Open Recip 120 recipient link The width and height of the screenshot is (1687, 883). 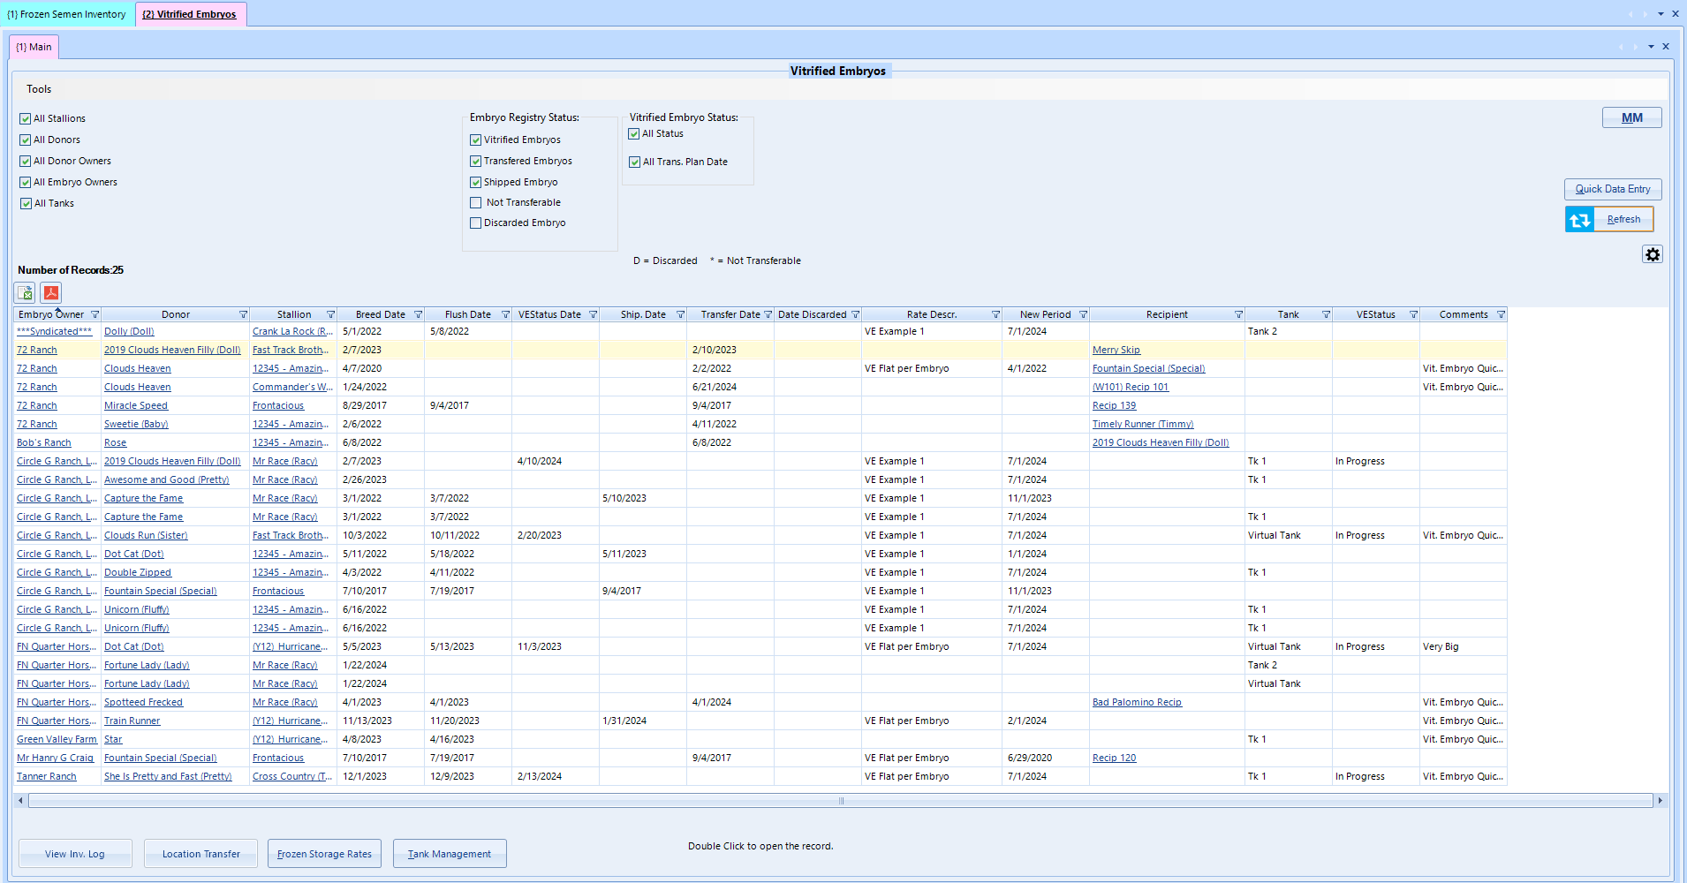tap(1114, 758)
